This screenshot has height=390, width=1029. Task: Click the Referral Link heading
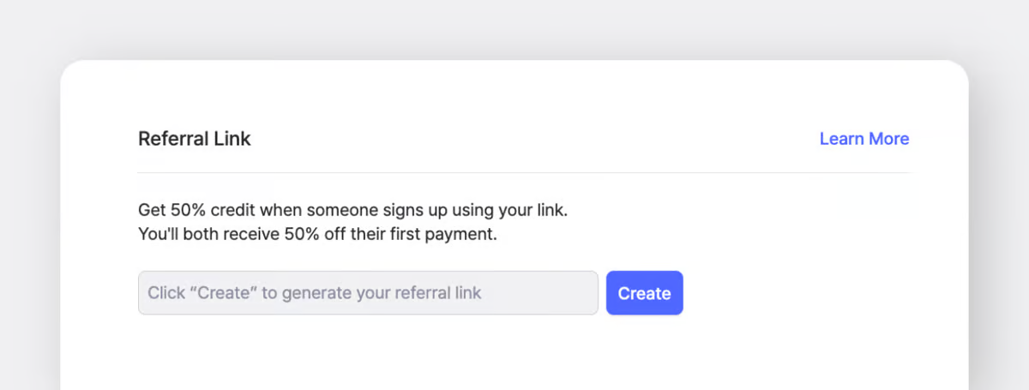coord(195,139)
